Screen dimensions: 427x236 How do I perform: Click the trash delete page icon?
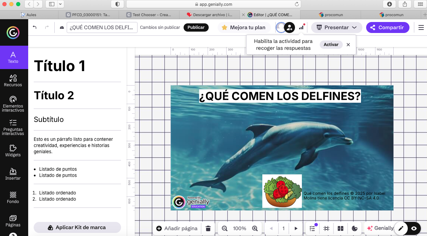pyautogui.click(x=208, y=228)
